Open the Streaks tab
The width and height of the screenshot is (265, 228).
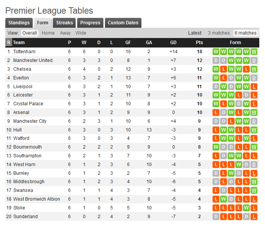coord(64,23)
